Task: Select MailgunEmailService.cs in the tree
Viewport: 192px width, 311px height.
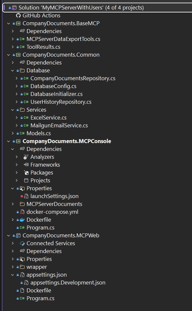Action: tap(59, 126)
